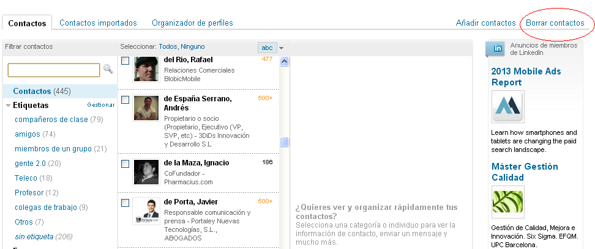Click the contact list scroll-up arrow
The image size is (595, 249).
285,61
